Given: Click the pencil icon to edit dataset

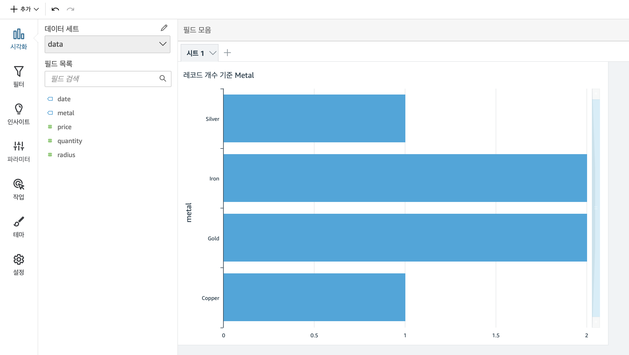Looking at the screenshot, I should click(164, 28).
